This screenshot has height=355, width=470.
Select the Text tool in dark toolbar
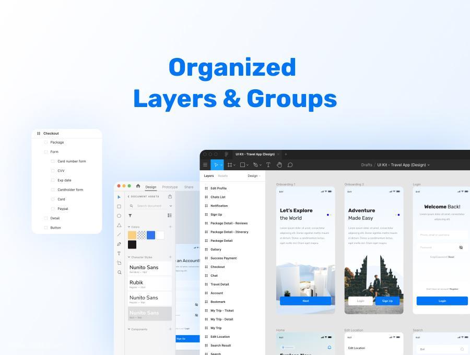[x=268, y=165]
